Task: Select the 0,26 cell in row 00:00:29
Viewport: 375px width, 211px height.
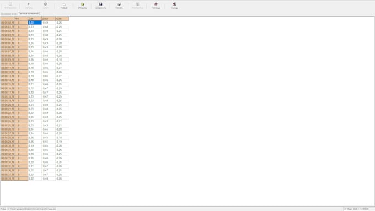Action: pyautogui.click(x=35, y=142)
